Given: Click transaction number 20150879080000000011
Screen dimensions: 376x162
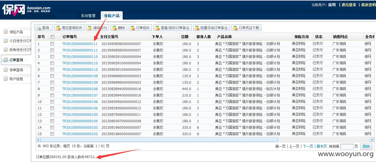Looking at the screenshot, I should click(x=121, y=115).
